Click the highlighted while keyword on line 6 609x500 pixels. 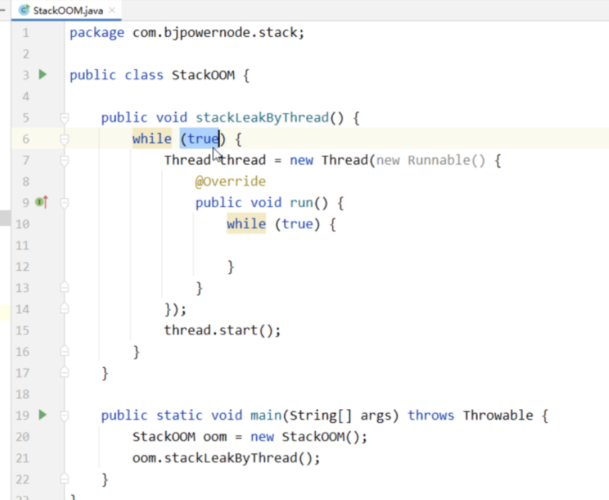tap(151, 139)
